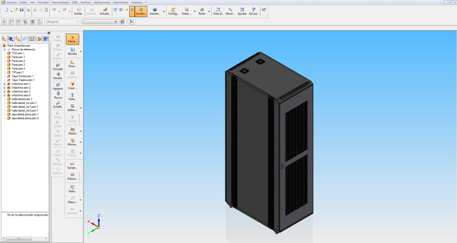Select the Rotar view tool
The image size is (457, 243).
pos(202,11)
